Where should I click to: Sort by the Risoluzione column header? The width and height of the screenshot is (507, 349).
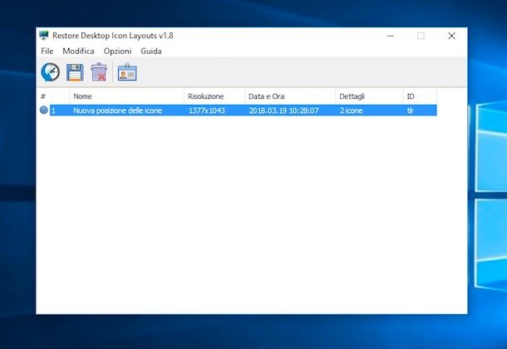pyautogui.click(x=214, y=96)
